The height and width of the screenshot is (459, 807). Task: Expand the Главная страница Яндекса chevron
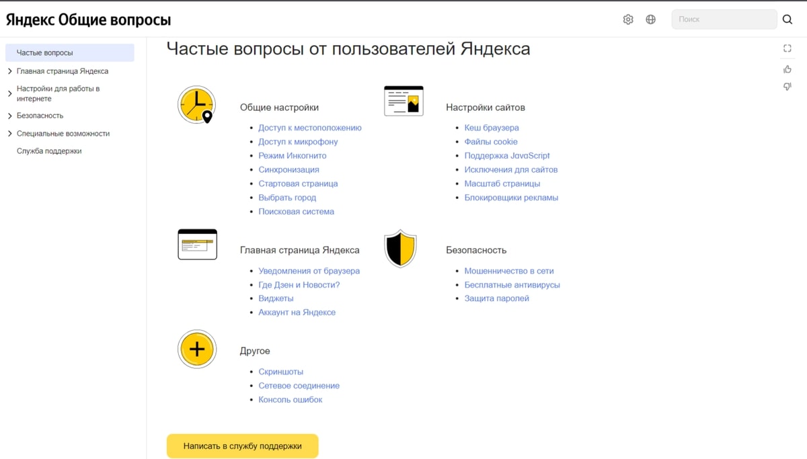(x=9, y=71)
